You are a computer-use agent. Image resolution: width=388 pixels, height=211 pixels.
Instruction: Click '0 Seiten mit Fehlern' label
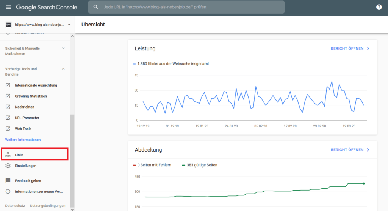154,165
